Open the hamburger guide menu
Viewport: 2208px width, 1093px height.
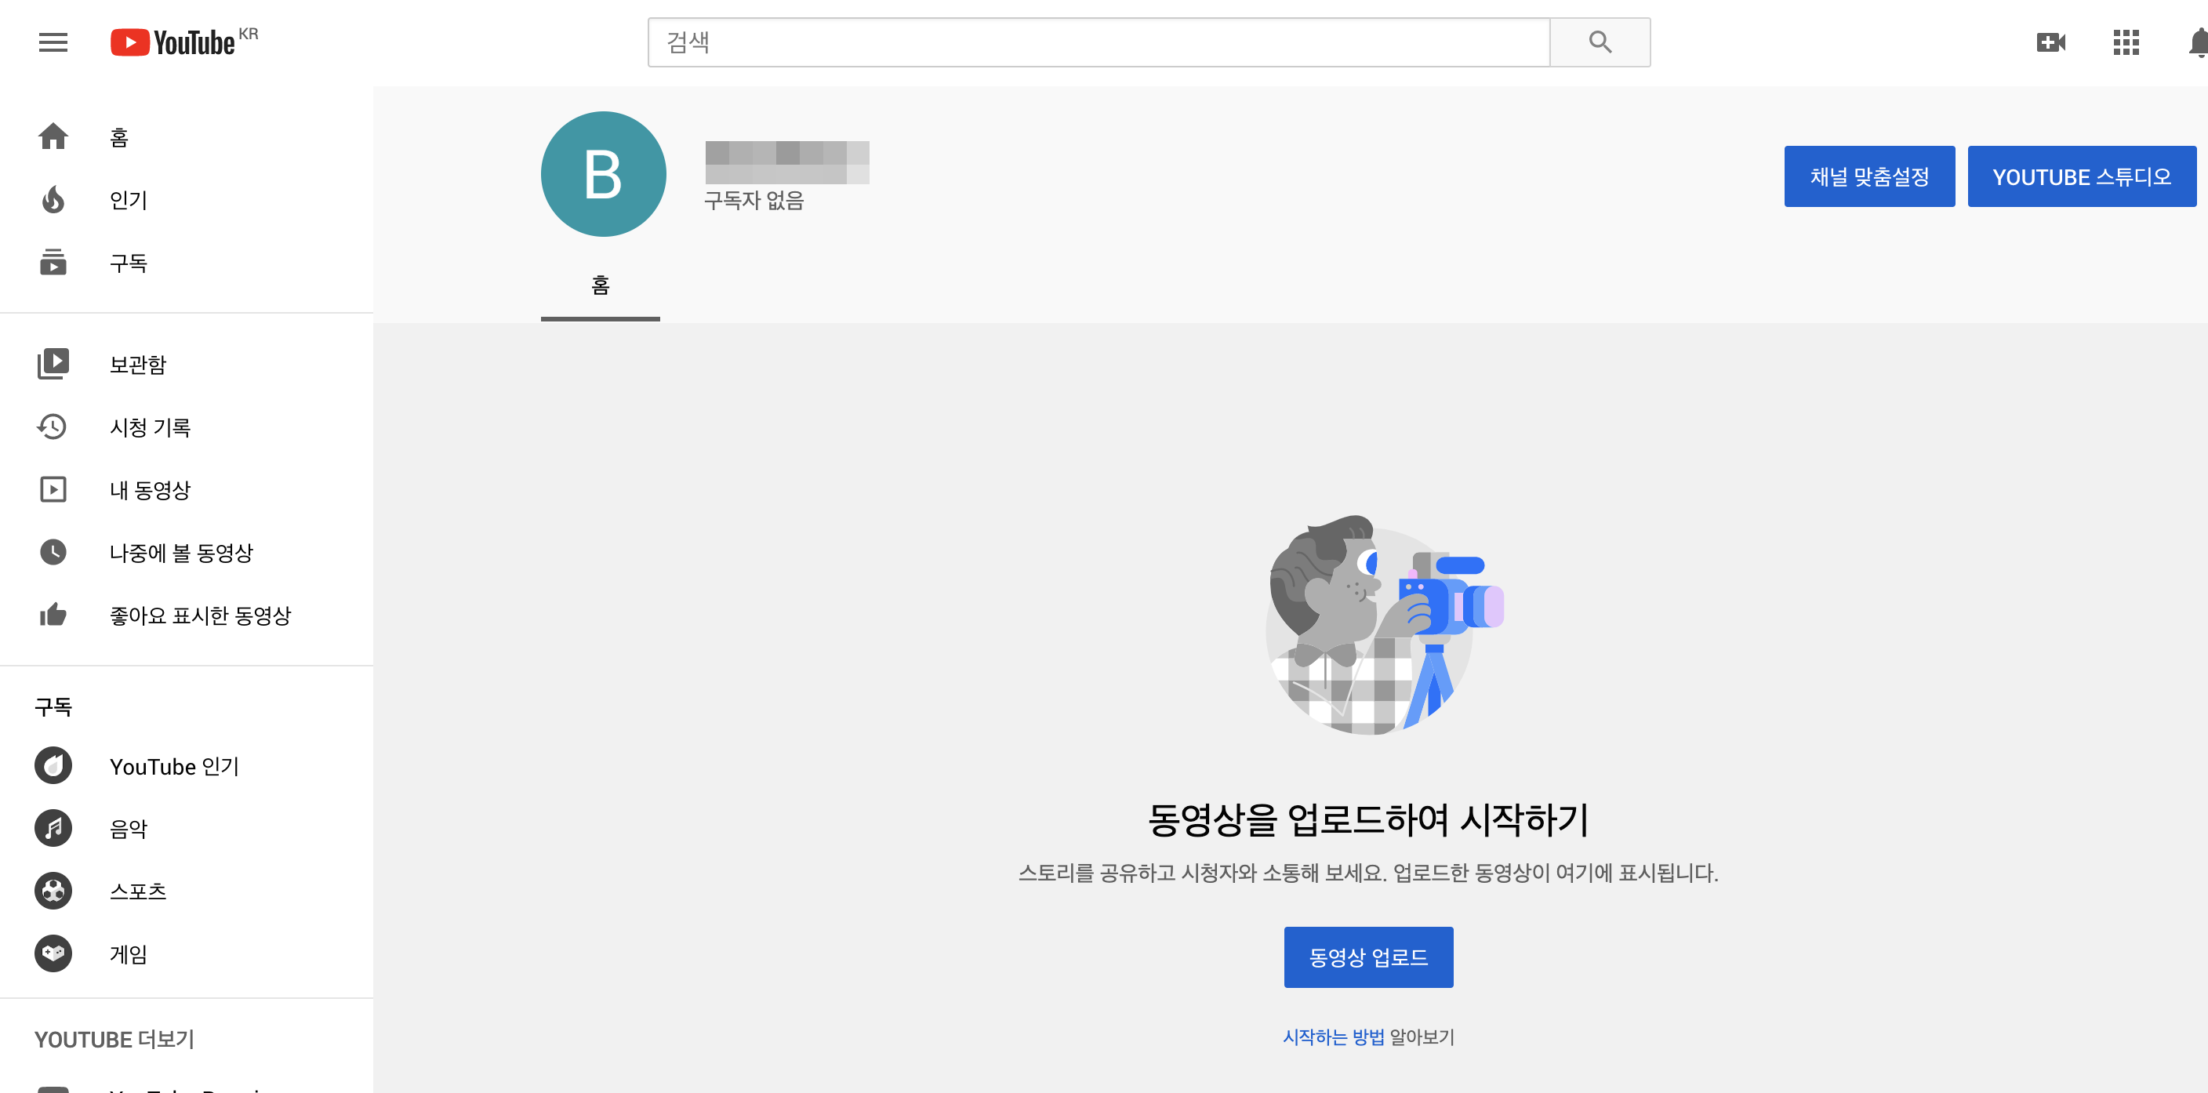click(x=53, y=42)
